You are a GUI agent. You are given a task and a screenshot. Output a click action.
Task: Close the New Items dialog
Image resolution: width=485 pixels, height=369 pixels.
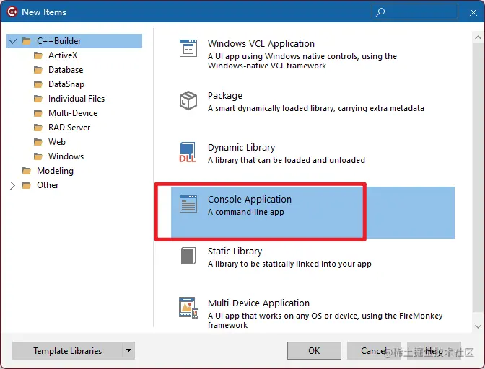pyautogui.click(x=473, y=12)
